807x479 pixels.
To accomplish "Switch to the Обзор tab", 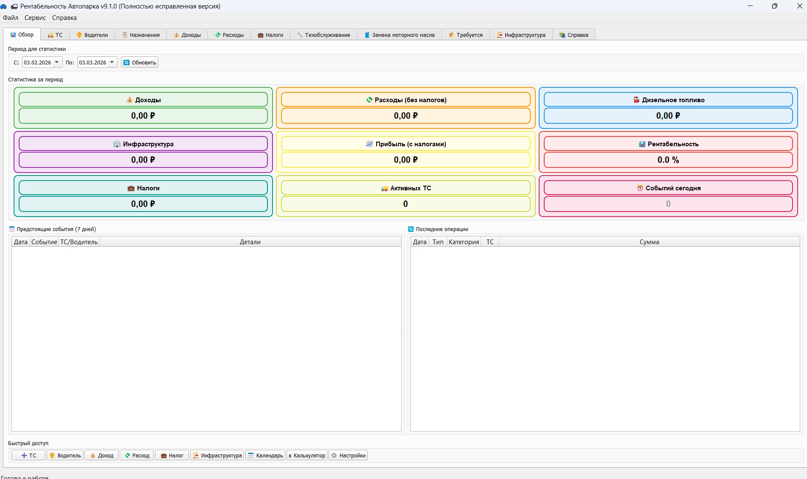I will tap(22, 35).
